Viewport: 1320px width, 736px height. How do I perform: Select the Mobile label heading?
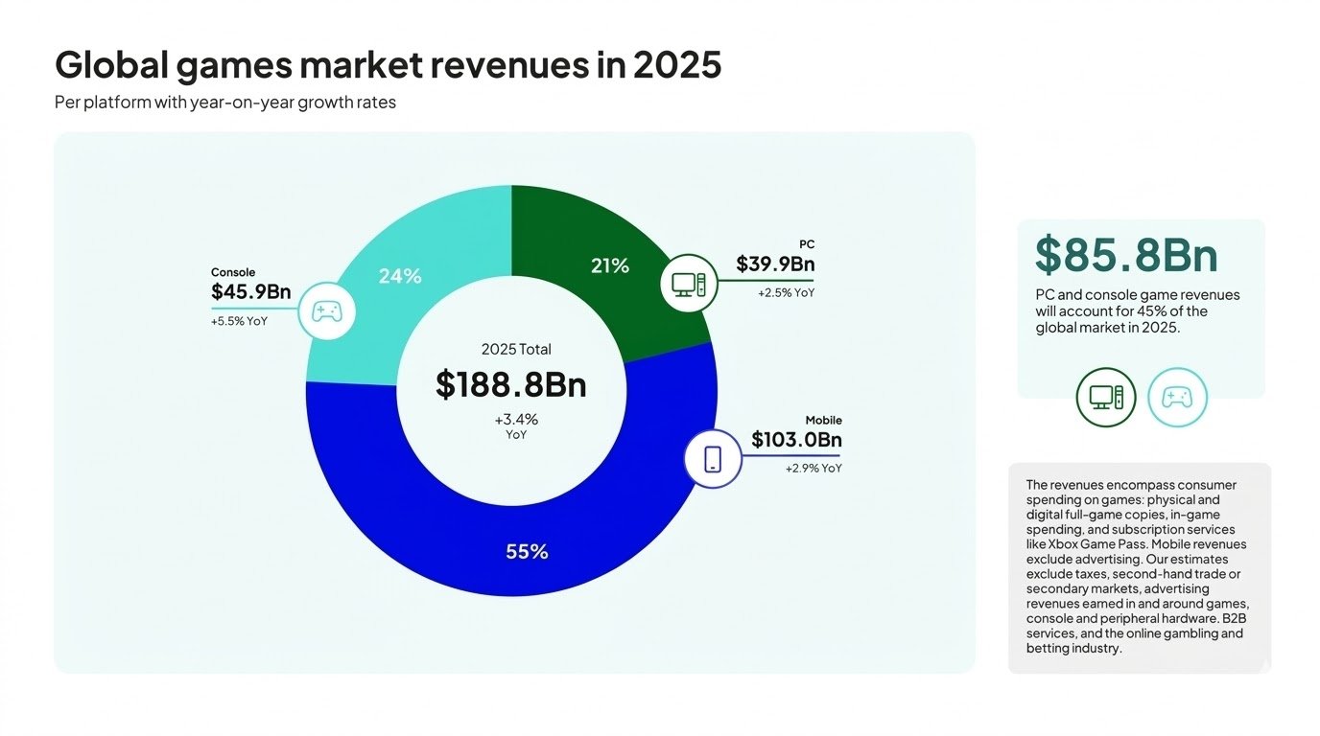pyautogui.click(x=825, y=420)
